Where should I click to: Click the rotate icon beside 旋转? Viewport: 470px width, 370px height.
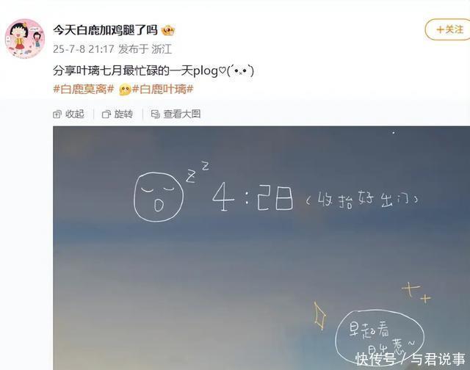tap(106, 115)
